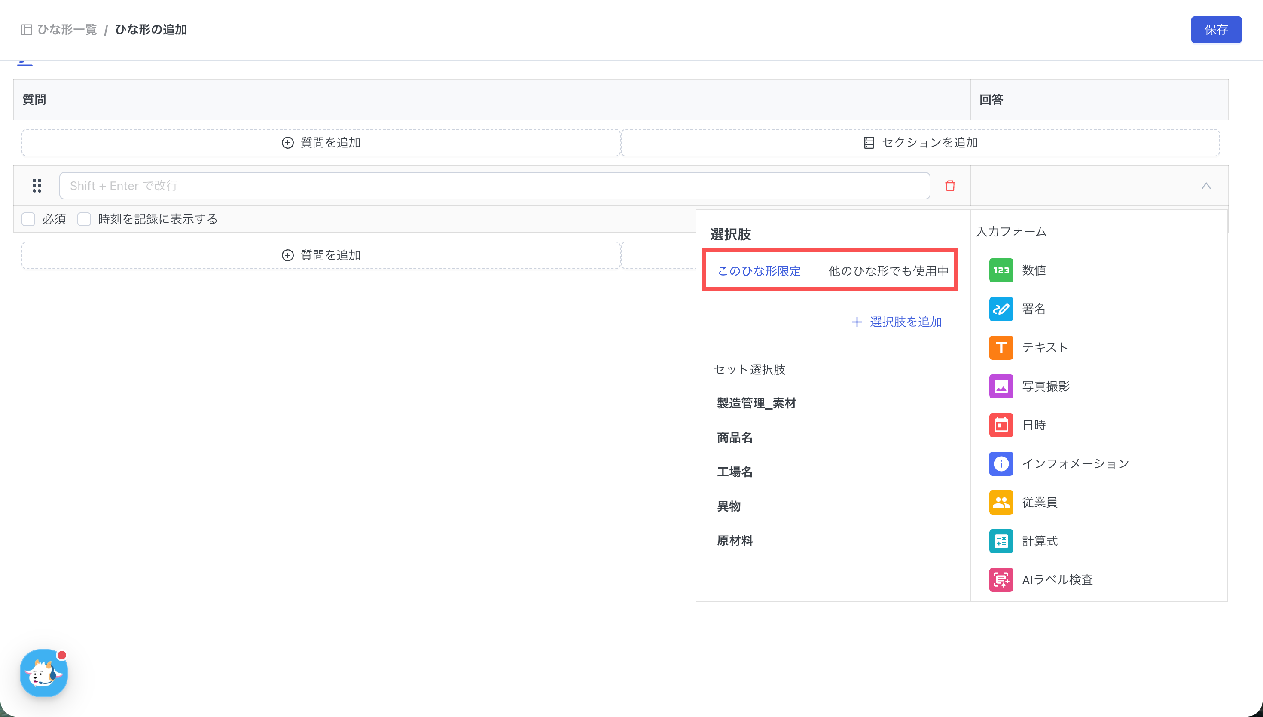Screen dimensions: 1263x717
Task: Select the インフォメーション info icon
Action: [1001, 463]
